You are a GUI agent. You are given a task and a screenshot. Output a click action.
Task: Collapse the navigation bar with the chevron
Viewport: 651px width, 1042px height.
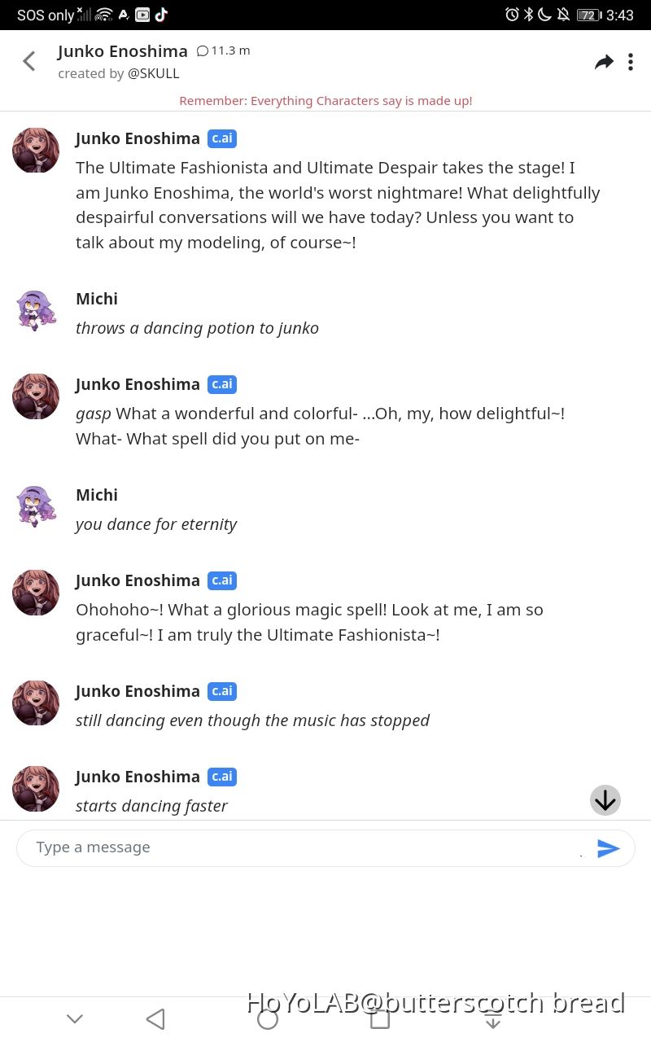click(75, 1018)
